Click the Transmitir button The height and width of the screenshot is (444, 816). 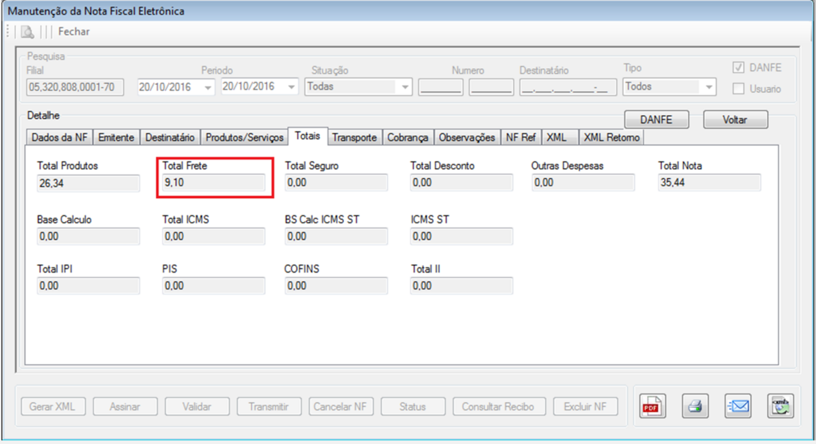tap(268, 407)
